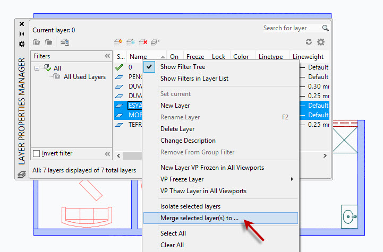383x252 pixels.
Task: Click the Lineweight column header
Action: (x=308, y=57)
